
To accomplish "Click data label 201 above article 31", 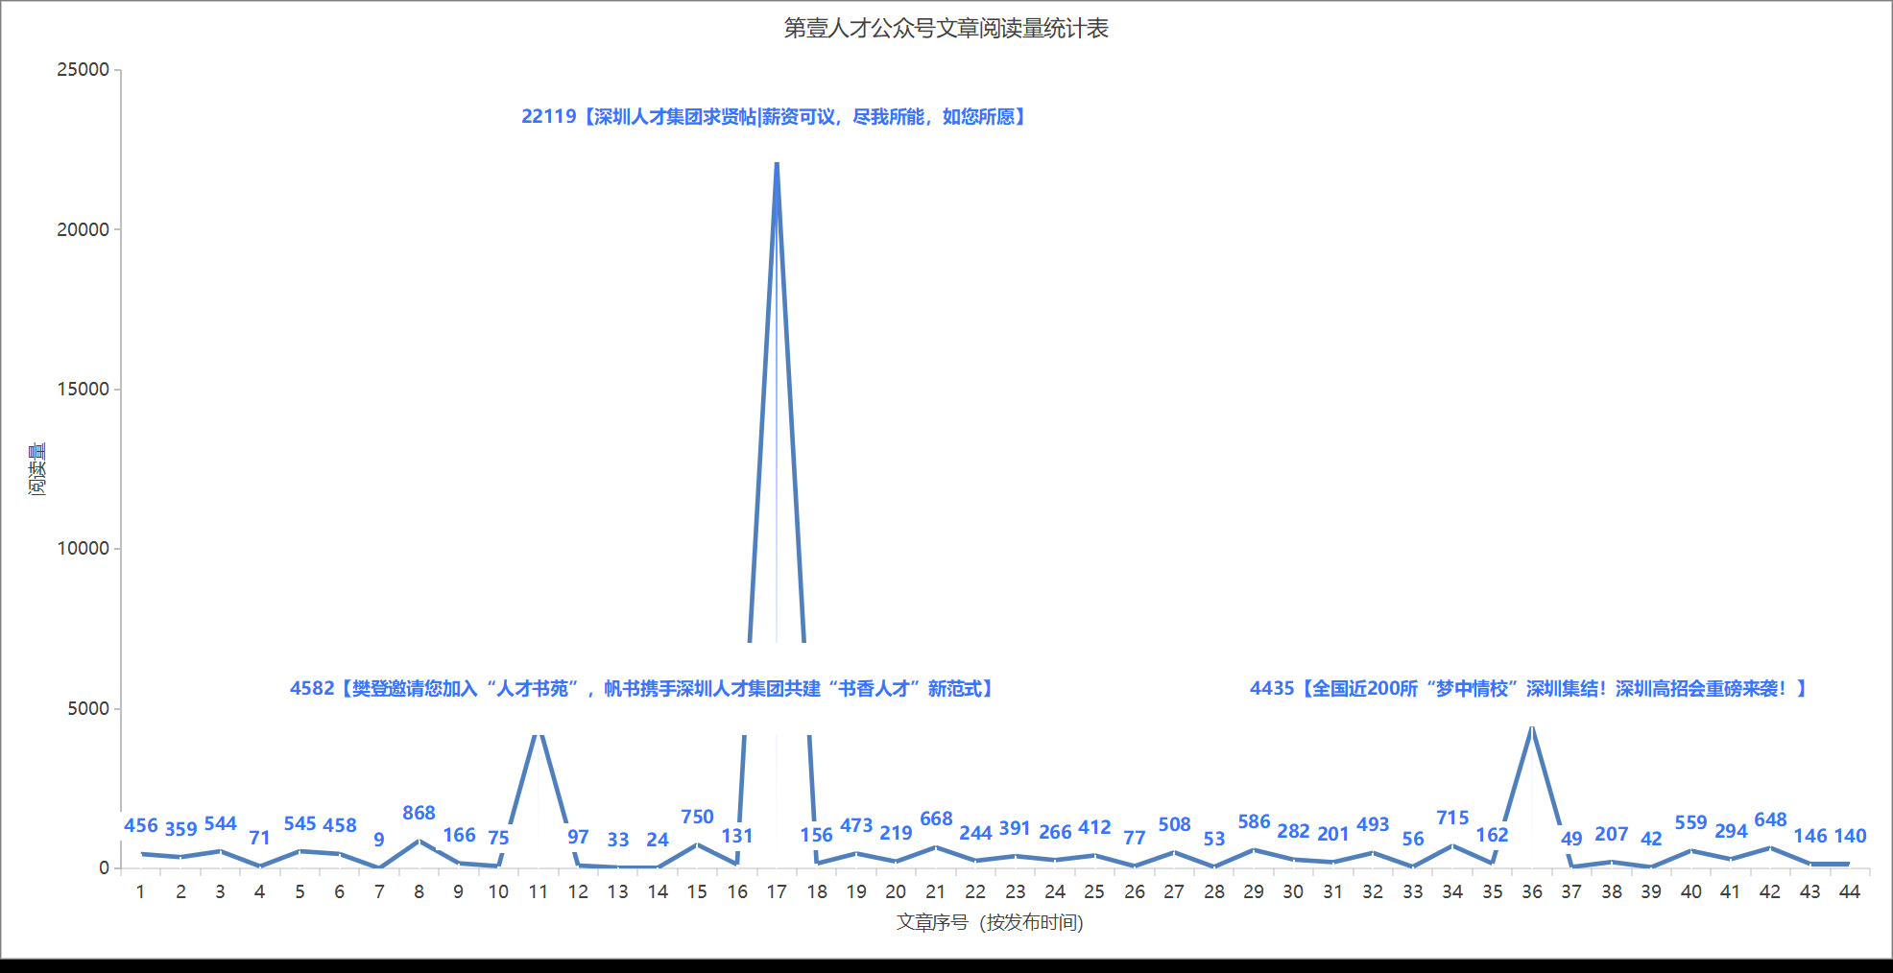I will coord(1333,834).
